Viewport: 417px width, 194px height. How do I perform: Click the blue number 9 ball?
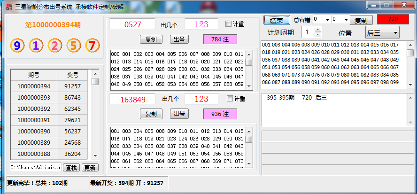pyautogui.click(x=17, y=46)
